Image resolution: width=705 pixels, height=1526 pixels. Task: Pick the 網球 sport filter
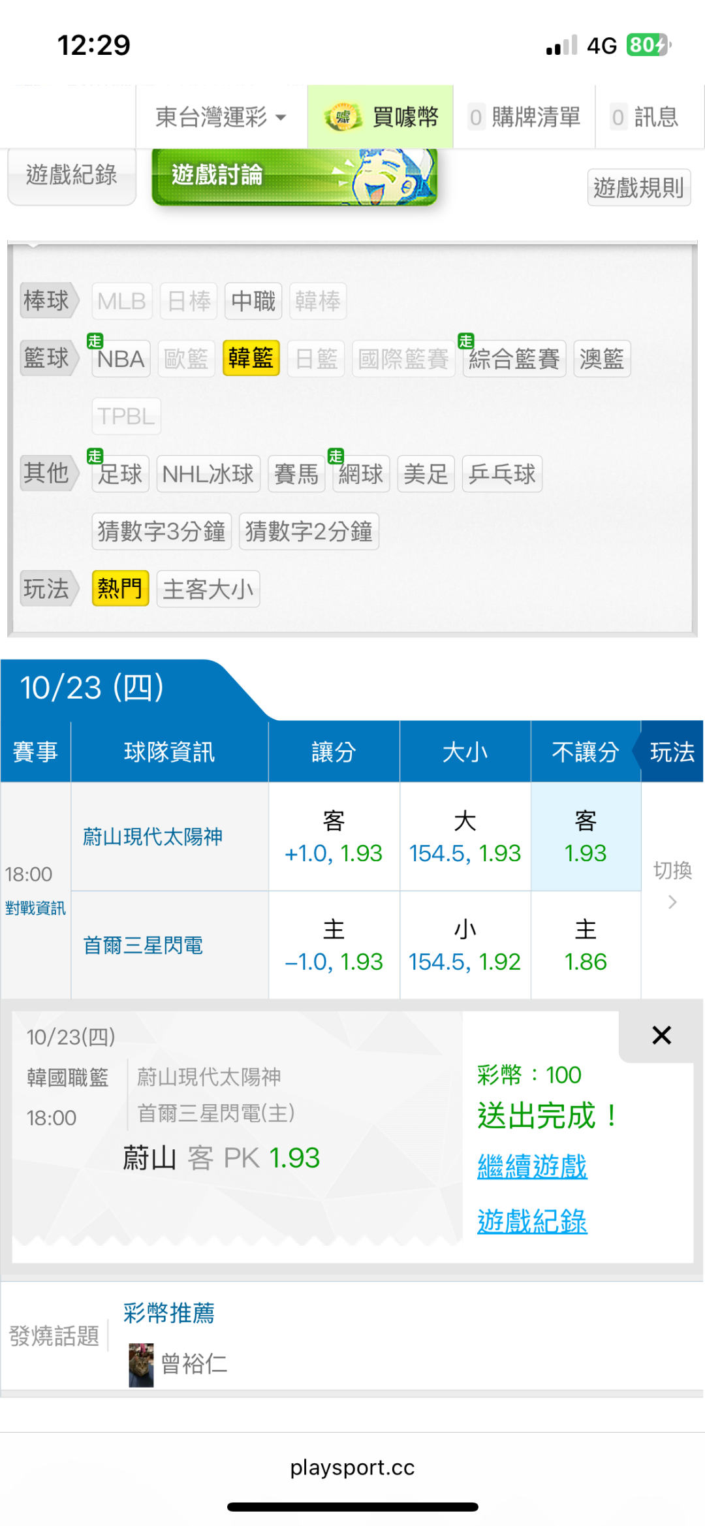tap(361, 474)
